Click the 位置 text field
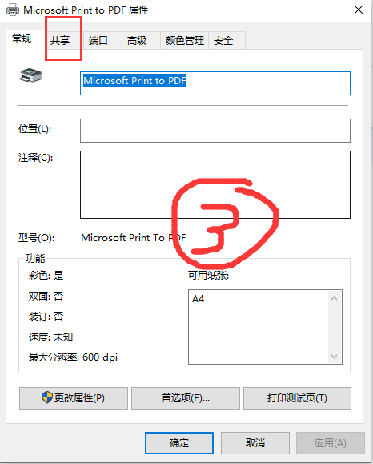The width and height of the screenshot is (373, 464). coord(215,131)
